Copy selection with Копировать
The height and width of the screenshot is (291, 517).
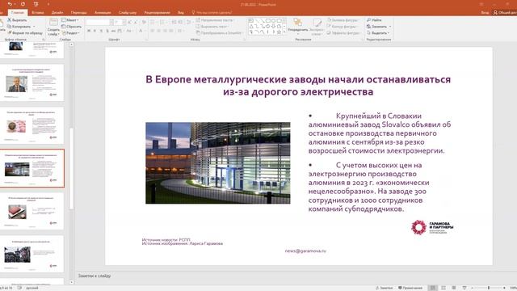pos(19,27)
